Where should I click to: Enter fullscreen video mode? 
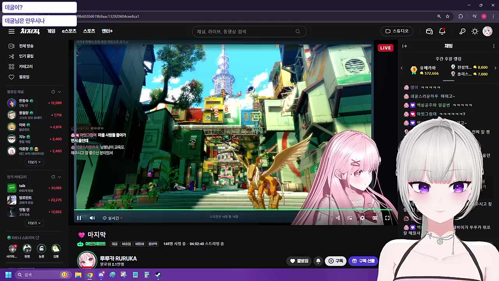387,218
